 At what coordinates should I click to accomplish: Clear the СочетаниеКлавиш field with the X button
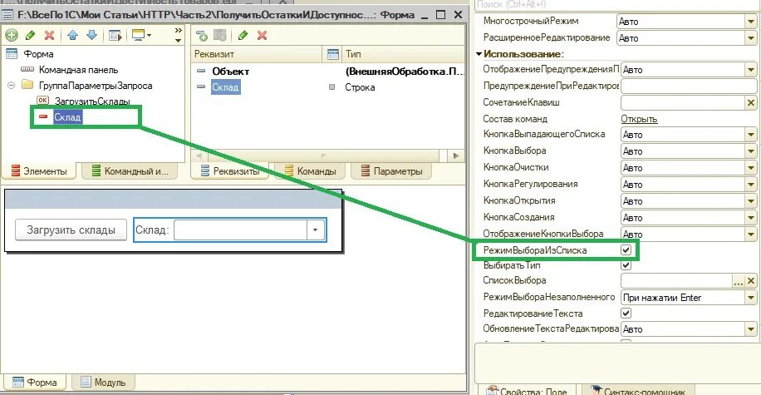click(x=751, y=102)
